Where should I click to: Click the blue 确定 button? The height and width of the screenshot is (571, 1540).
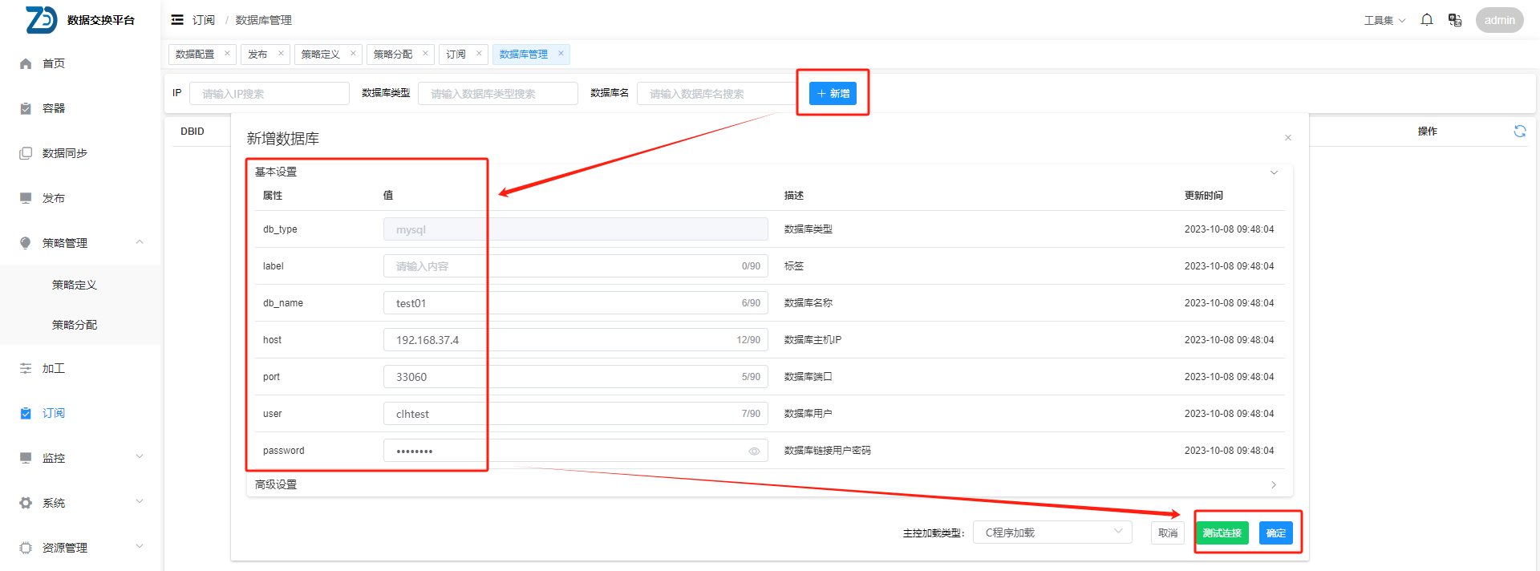[x=1275, y=533]
